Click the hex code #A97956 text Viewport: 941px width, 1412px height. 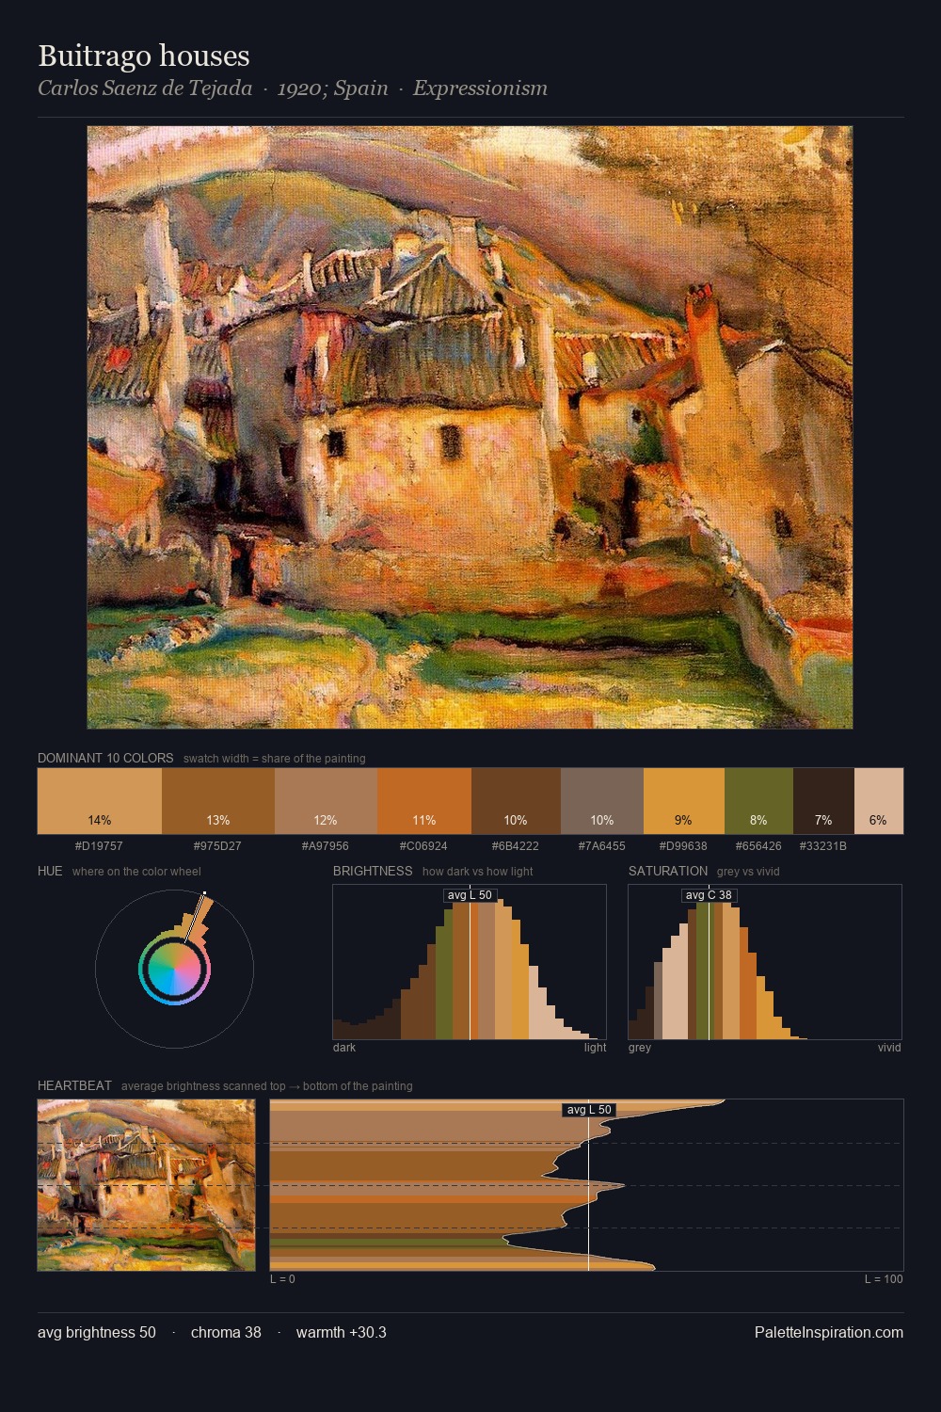point(325,845)
